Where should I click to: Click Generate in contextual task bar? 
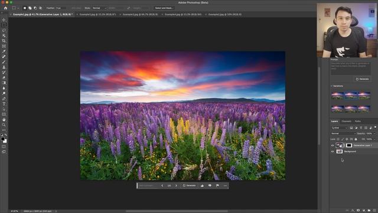click(189, 186)
